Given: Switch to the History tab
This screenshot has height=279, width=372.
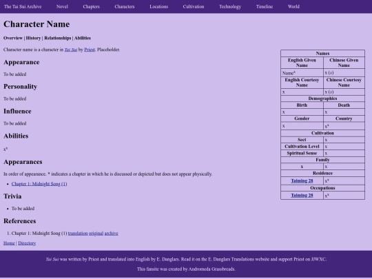Looking at the screenshot, I should (33, 38).
